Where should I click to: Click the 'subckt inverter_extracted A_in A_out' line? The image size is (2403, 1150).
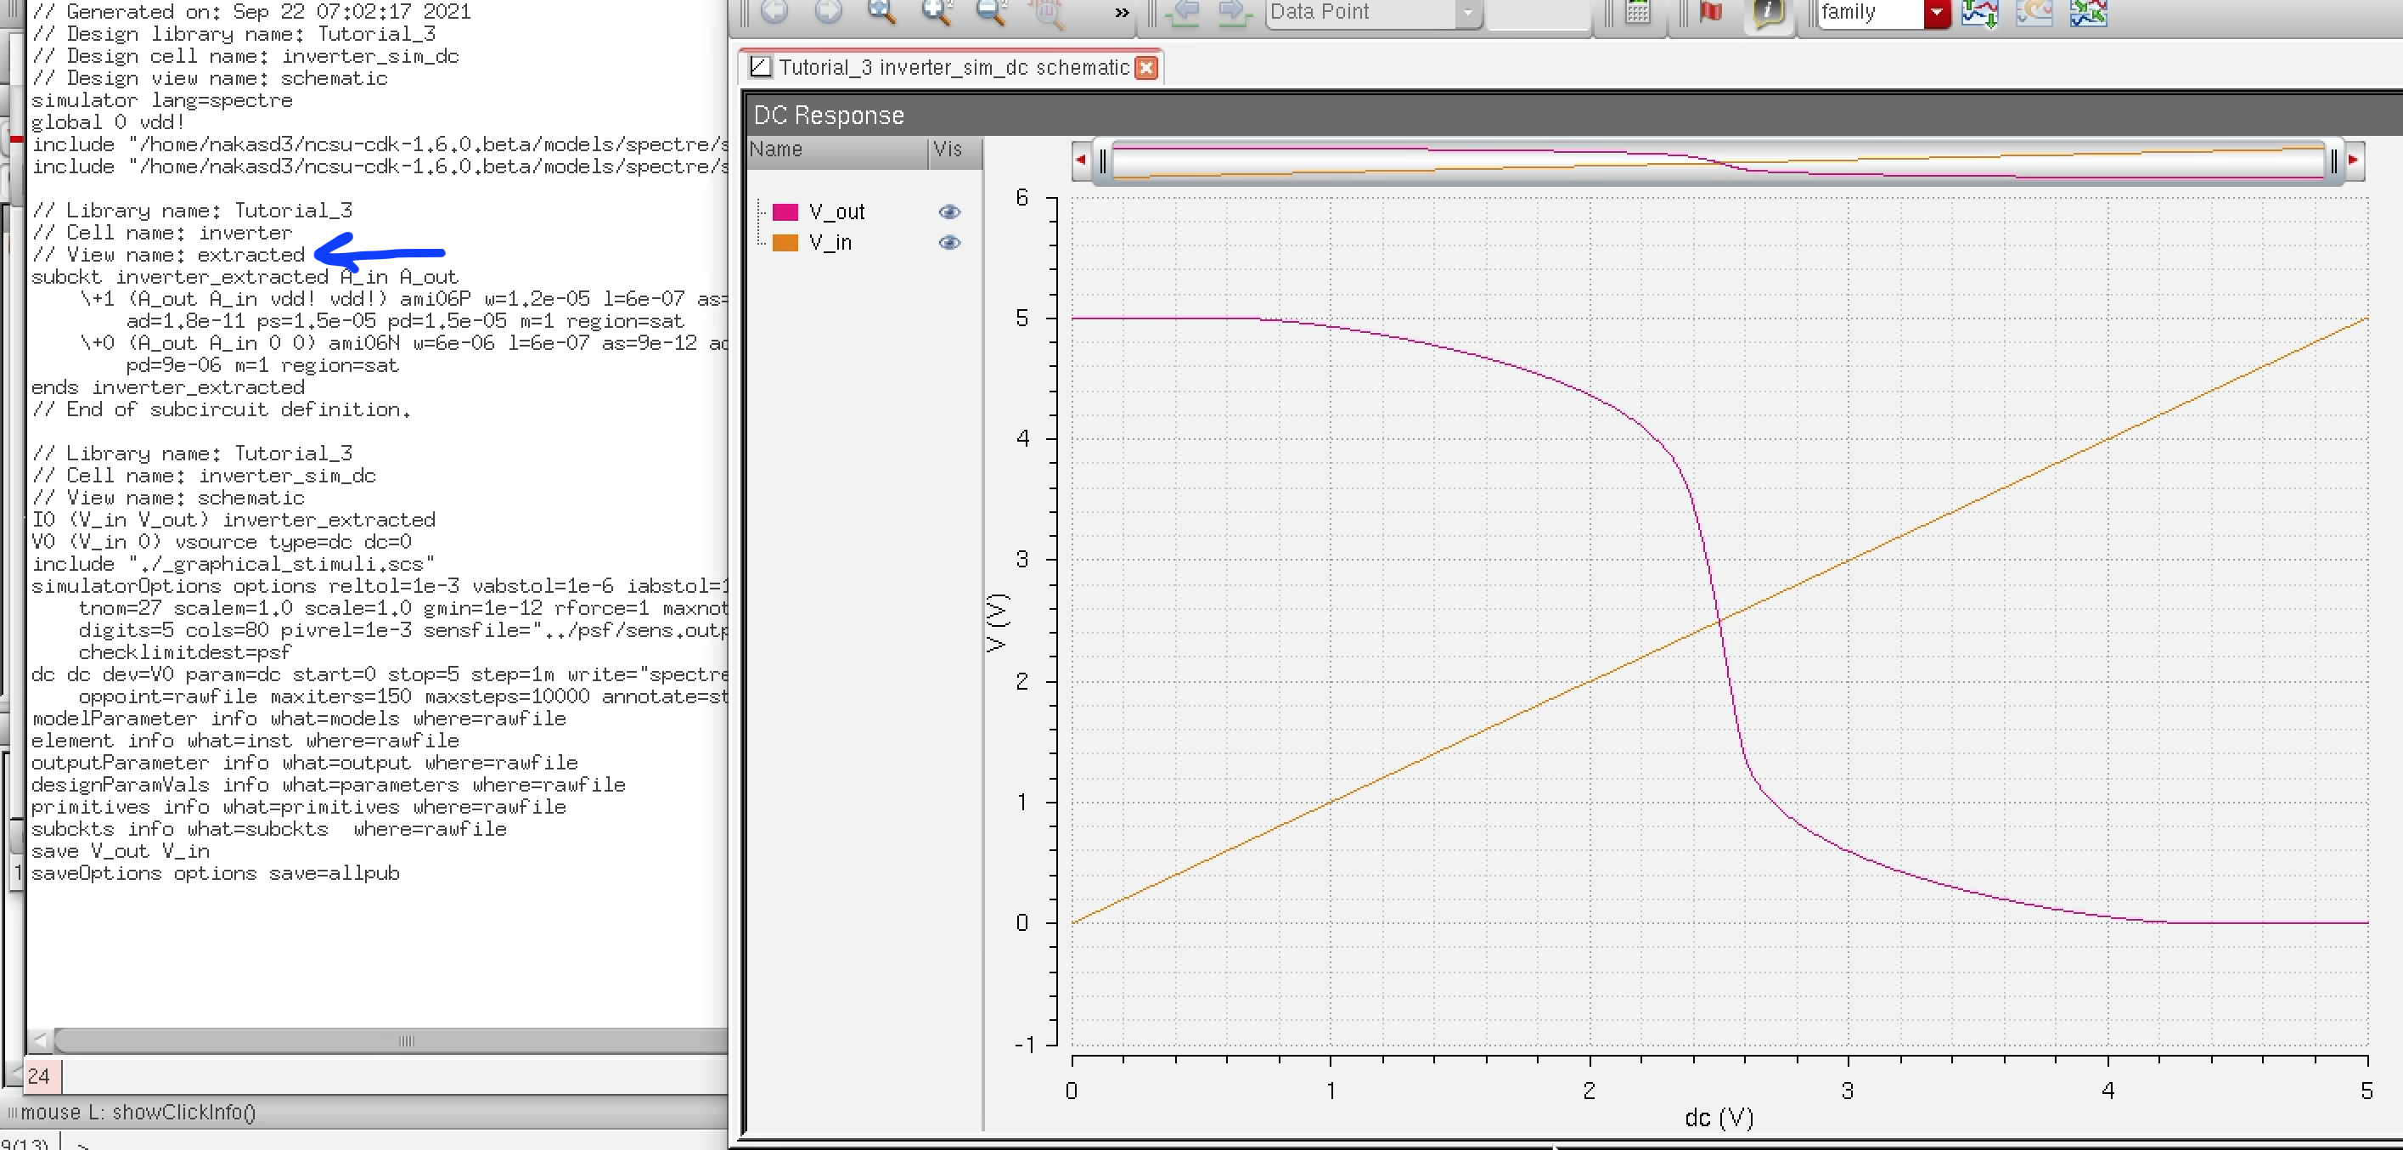(245, 277)
